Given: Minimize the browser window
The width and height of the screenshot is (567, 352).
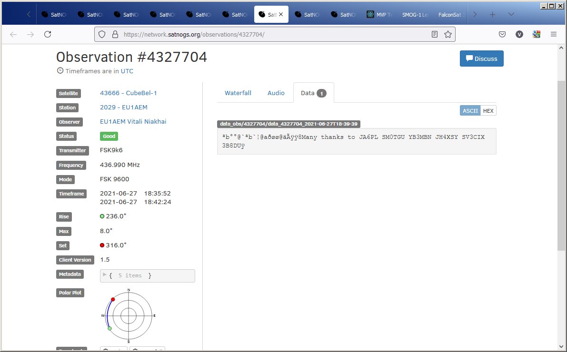Looking at the screenshot, I should [544, 6].
